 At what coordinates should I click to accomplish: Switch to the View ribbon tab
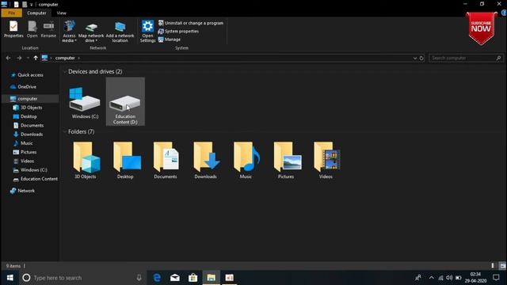(62, 13)
